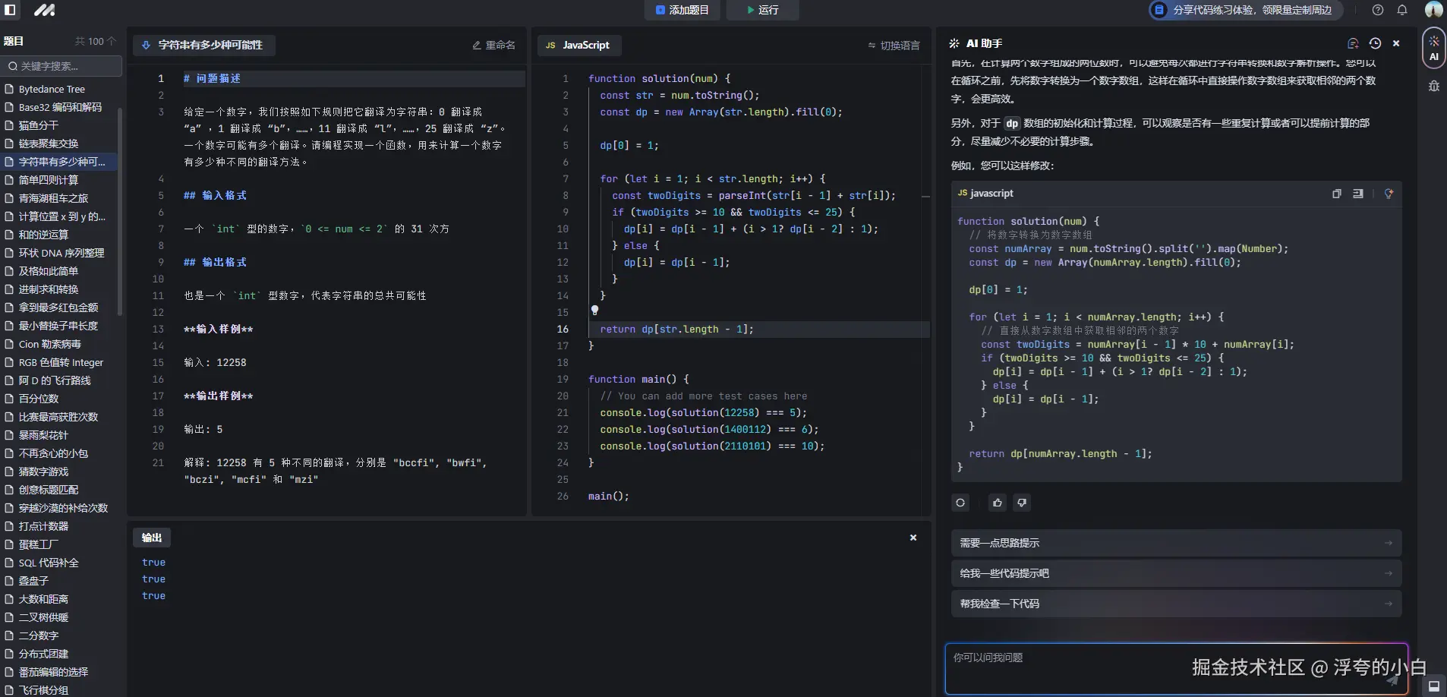Toggle the AI assistant side panel button
The image size is (1447, 697).
(1433, 47)
